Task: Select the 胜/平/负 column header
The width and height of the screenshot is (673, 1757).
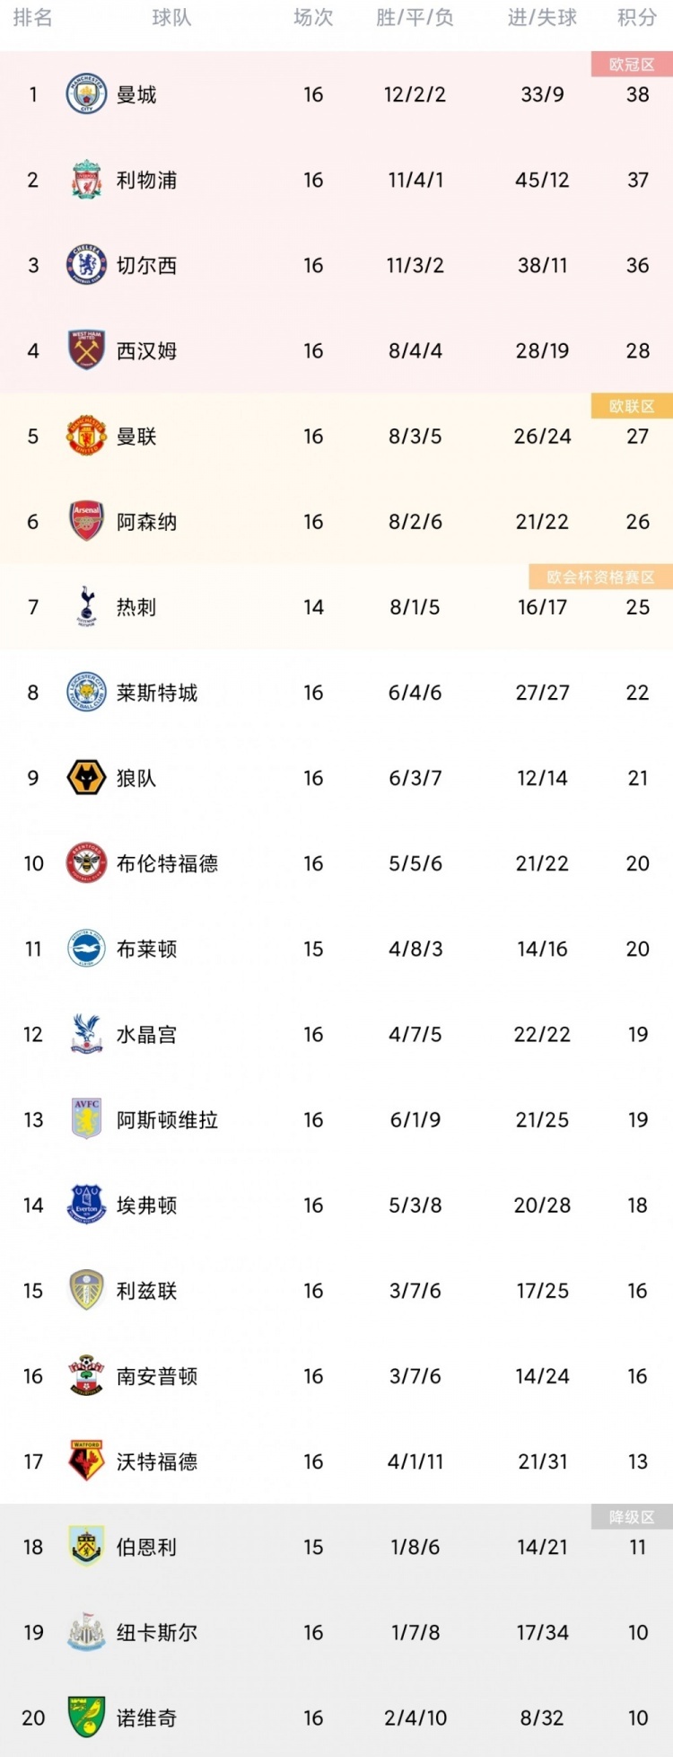Action: click(415, 18)
